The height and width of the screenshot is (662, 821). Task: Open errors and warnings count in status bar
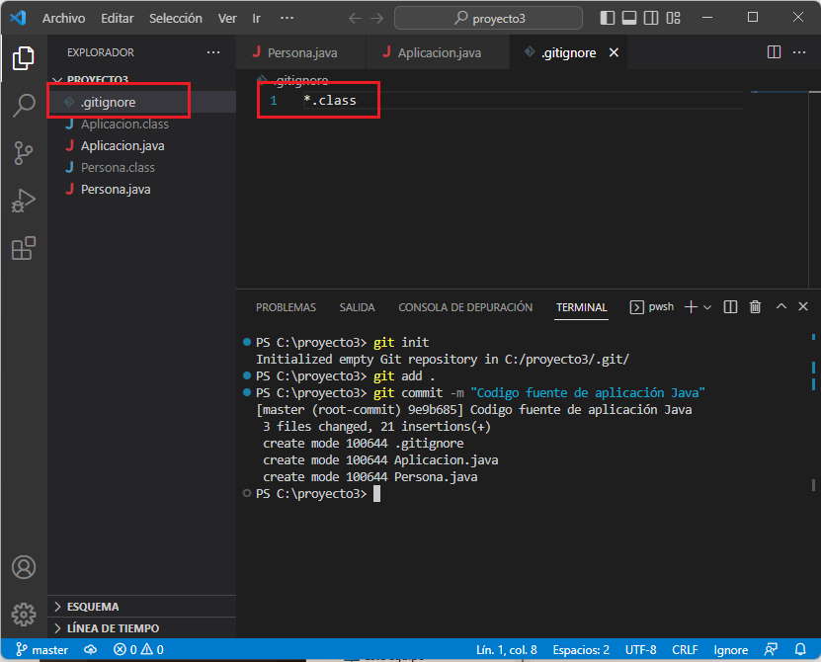[138, 650]
